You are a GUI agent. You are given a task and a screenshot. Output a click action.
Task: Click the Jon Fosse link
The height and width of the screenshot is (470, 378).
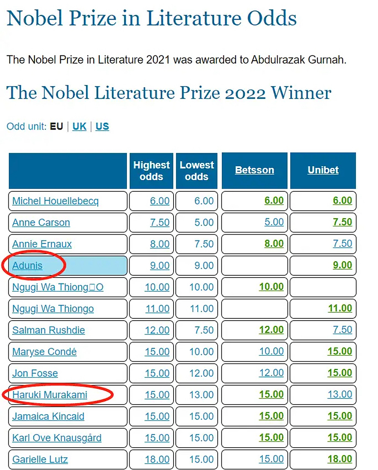pos(35,373)
